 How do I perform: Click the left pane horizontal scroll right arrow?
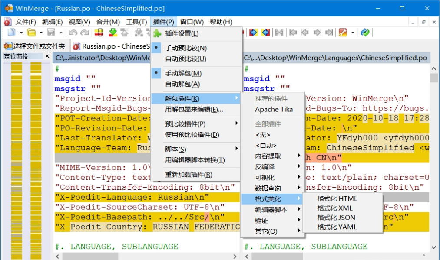click(x=235, y=257)
